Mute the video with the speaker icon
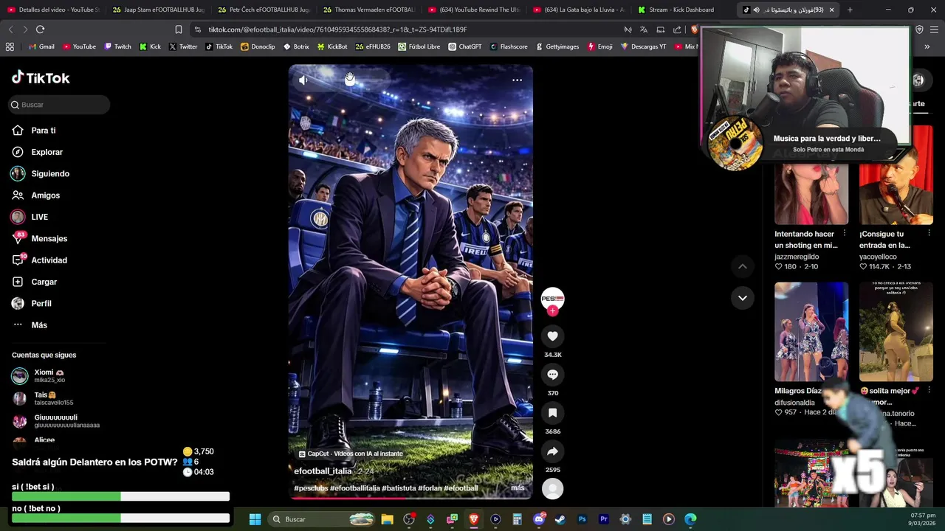This screenshot has height=531, width=945. point(303,80)
